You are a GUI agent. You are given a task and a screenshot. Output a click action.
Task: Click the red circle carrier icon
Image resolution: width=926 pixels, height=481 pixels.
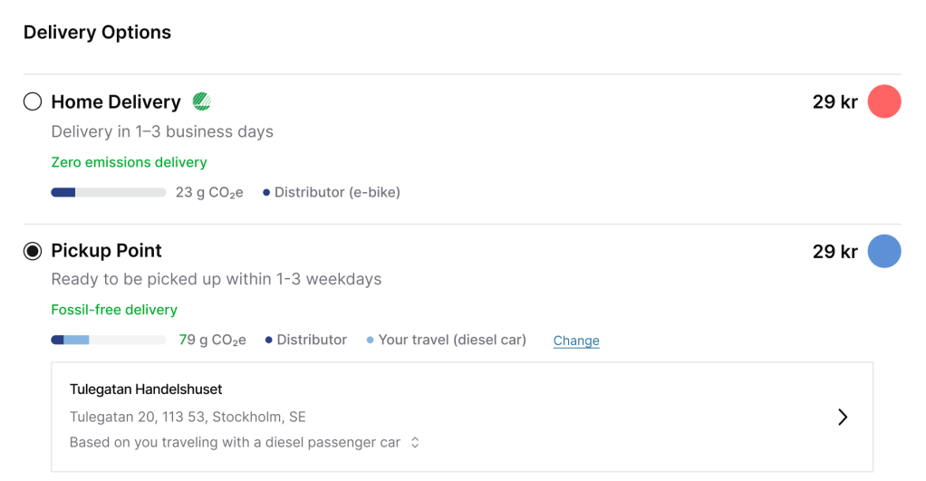point(884,101)
